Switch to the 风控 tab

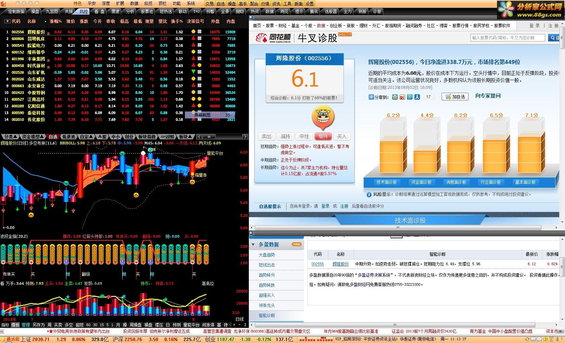(x=83, y=11)
